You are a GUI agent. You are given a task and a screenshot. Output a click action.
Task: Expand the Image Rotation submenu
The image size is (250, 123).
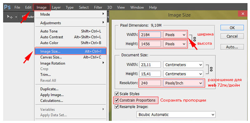[x=71, y=63]
